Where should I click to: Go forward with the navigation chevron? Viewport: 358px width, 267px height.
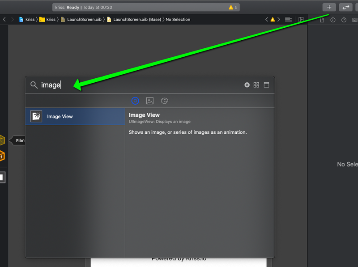13,20
